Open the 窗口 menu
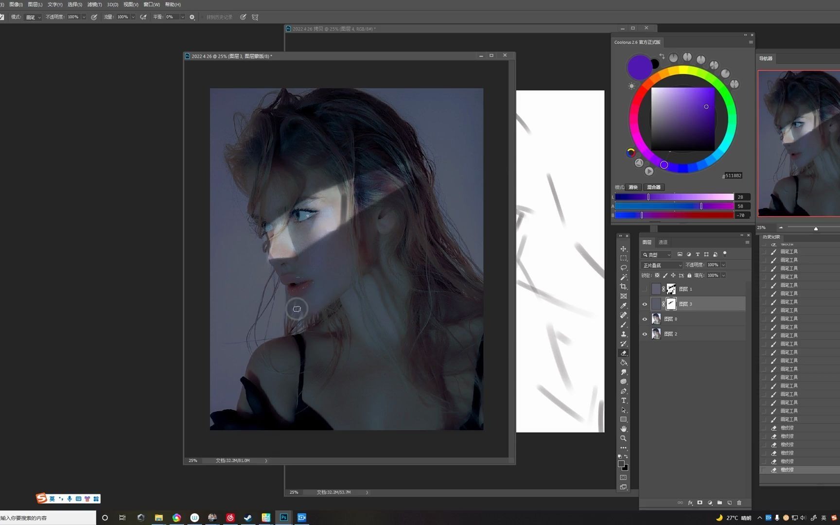The width and height of the screenshot is (840, 525). point(151,4)
